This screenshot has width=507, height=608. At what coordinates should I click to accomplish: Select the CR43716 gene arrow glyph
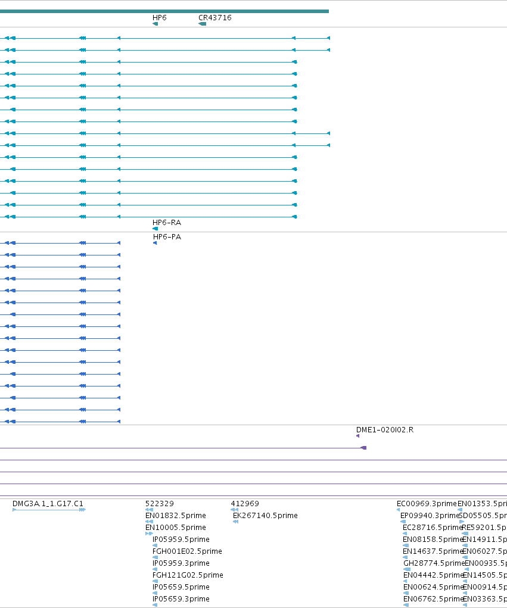tap(202, 24)
